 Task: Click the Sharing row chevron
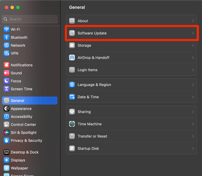click(x=193, y=112)
